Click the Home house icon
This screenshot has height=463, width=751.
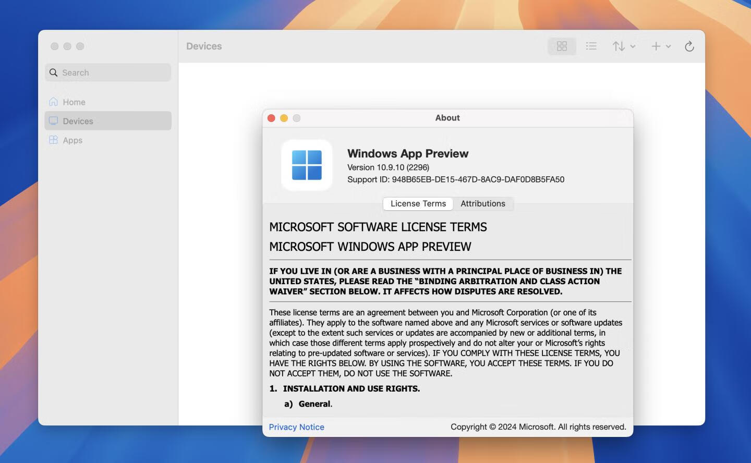click(53, 102)
